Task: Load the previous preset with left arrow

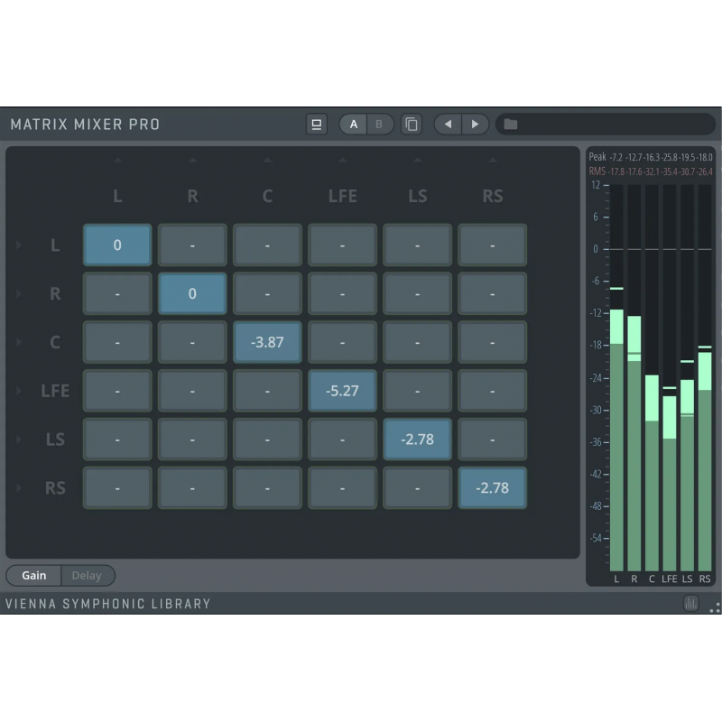Action: tap(448, 125)
